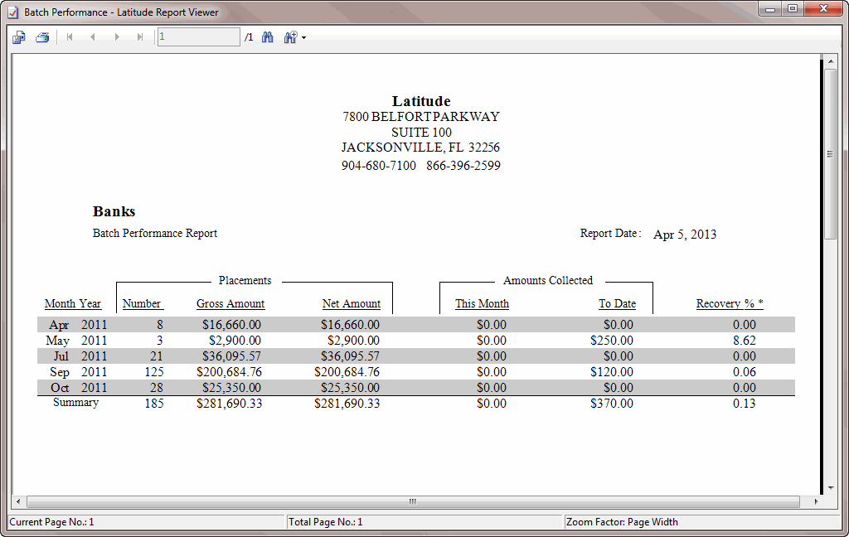Go to the previous page
This screenshot has width=849, height=537.
pyautogui.click(x=93, y=36)
